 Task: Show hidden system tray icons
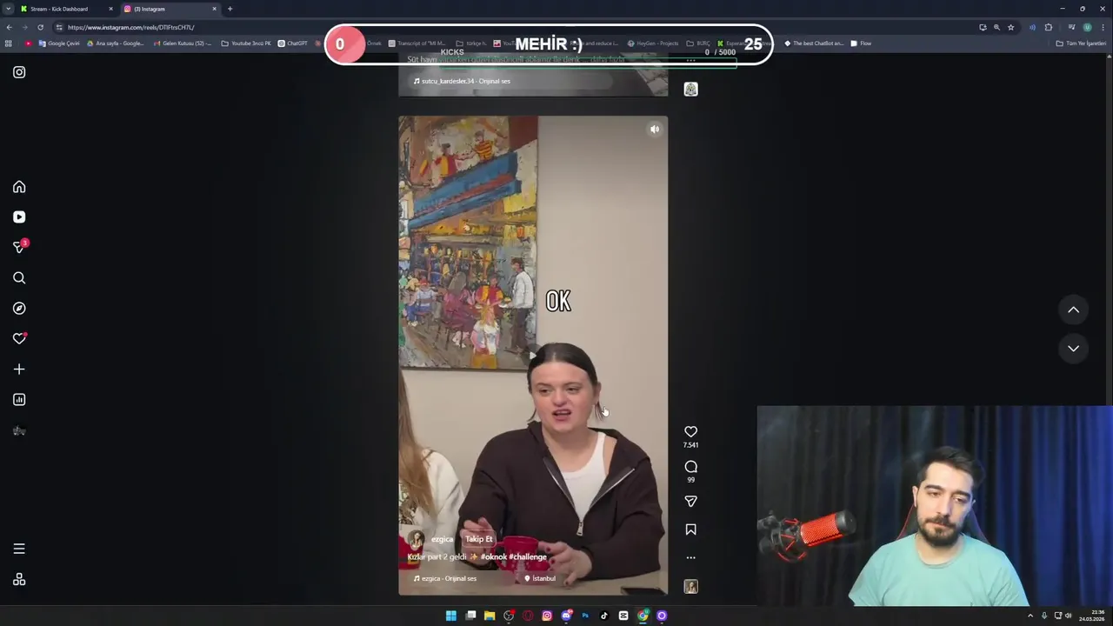pos(1030,616)
